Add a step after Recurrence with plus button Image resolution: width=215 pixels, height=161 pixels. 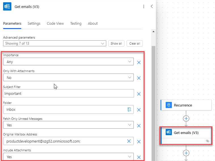(186, 118)
